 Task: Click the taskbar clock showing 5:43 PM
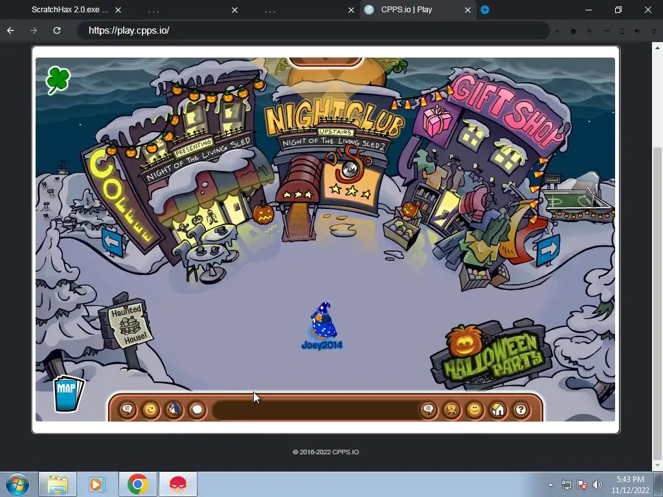(630, 485)
